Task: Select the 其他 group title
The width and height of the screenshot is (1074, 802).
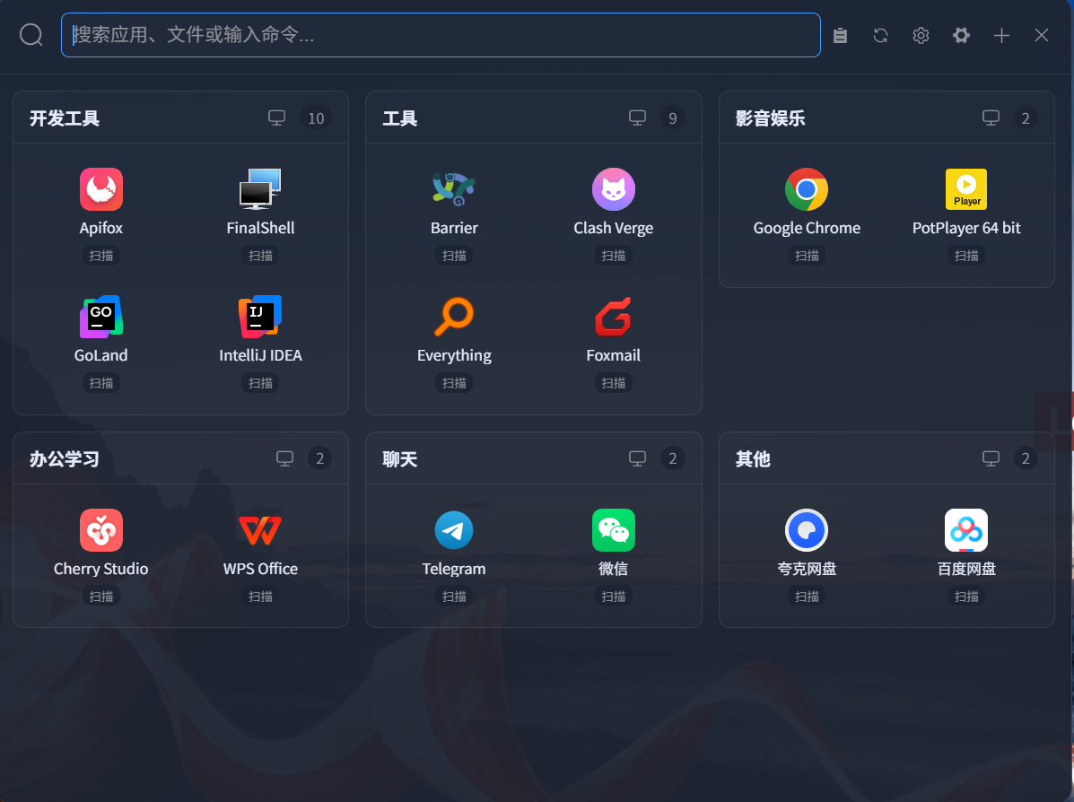Action: click(x=753, y=459)
